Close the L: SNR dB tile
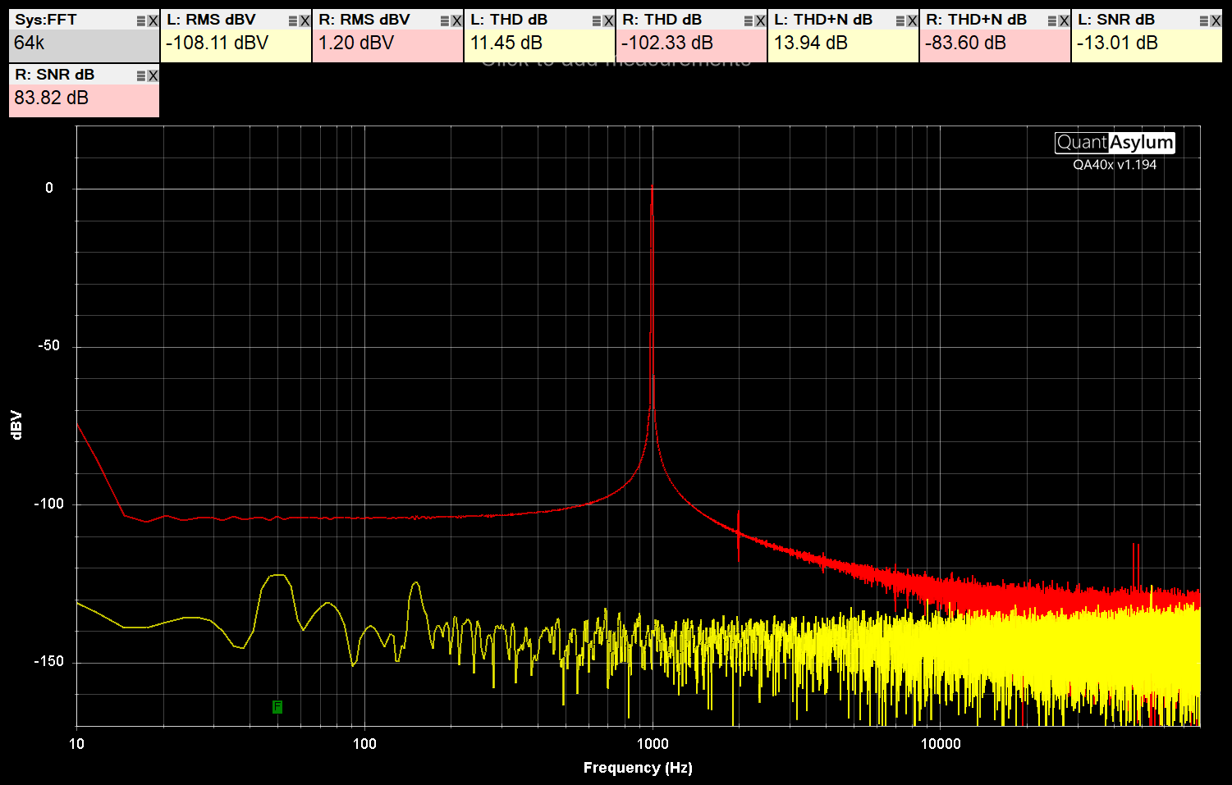This screenshot has height=785, width=1232. (x=1216, y=21)
